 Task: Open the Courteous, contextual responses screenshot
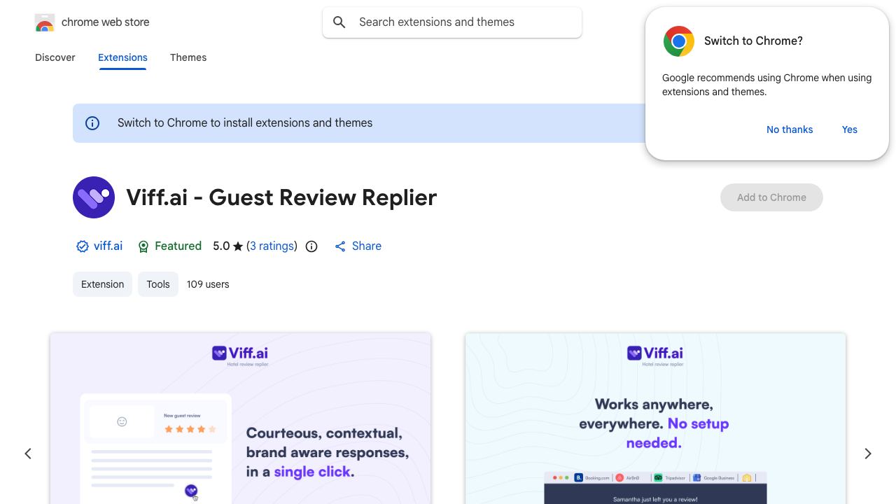click(x=240, y=419)
